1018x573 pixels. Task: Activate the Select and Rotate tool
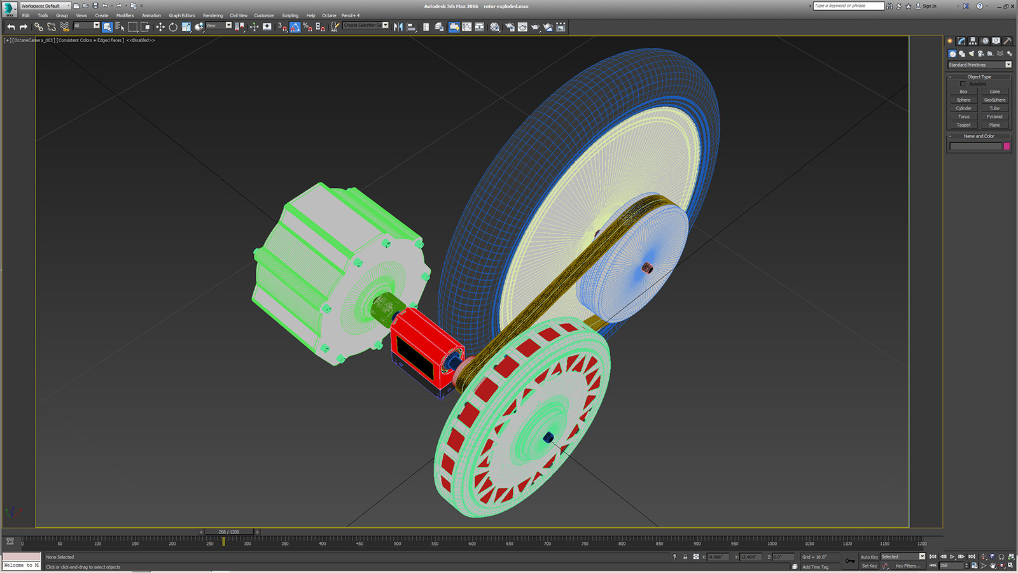coord(173,27)
